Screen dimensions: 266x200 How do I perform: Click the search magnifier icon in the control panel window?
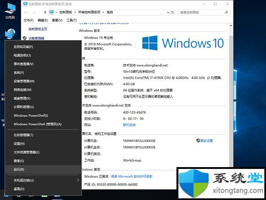pos(226,12)
